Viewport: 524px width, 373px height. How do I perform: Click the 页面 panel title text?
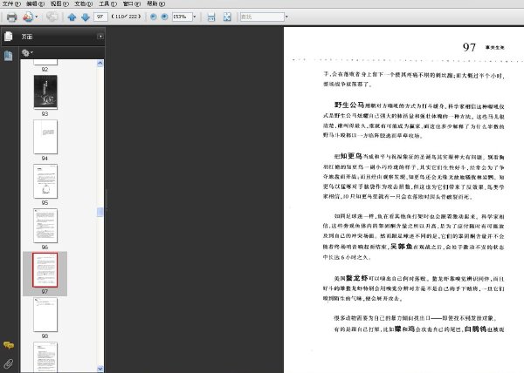[27, 37]
